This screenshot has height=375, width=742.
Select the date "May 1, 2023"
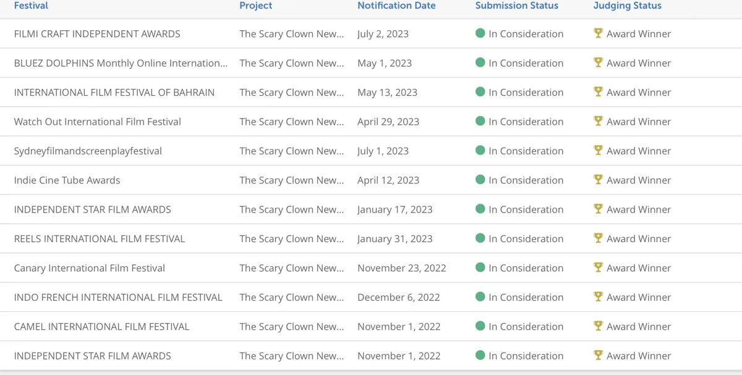385,63
